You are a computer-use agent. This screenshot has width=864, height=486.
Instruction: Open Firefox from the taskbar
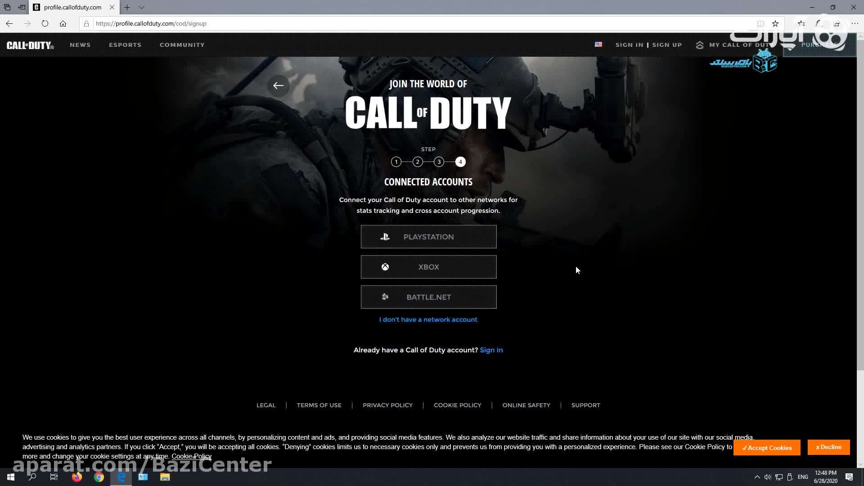pos(77,477)
